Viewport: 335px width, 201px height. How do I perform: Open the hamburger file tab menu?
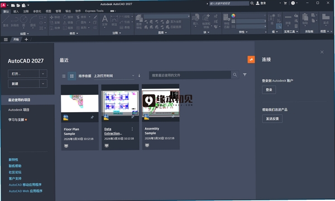[6, 40]
